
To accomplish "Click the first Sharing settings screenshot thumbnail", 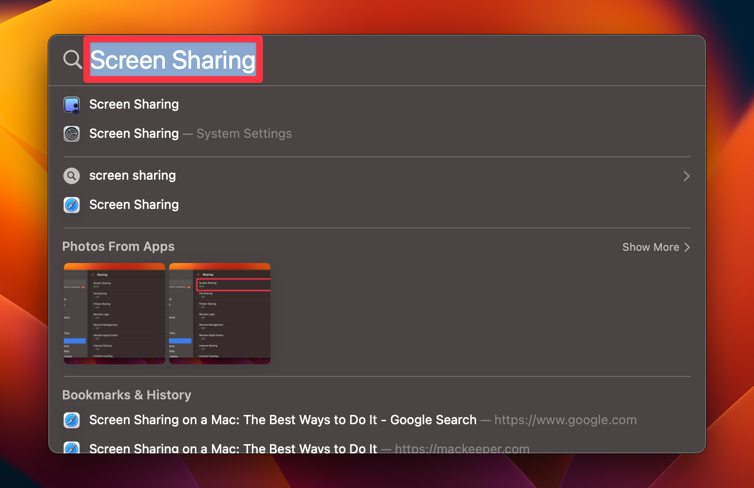I will click(x=114, y=313).
